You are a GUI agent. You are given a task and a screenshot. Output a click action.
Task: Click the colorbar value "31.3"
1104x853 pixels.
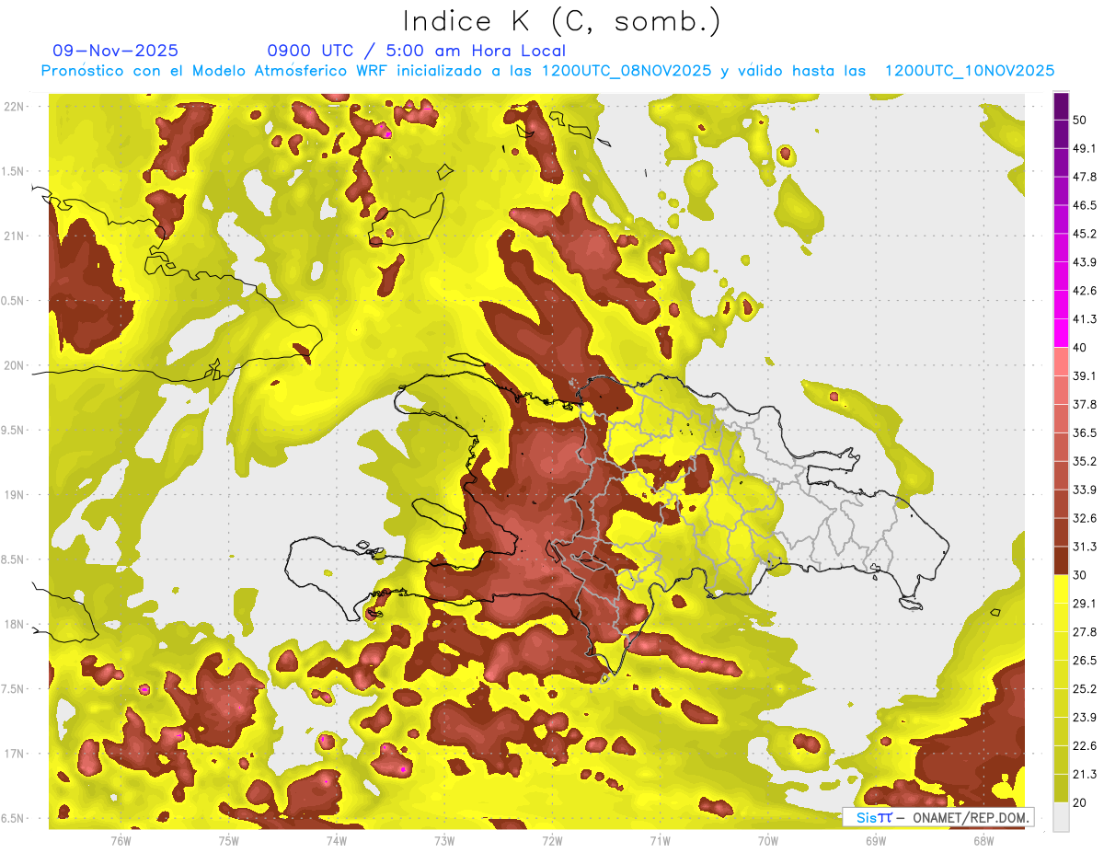coord(1085,547)
